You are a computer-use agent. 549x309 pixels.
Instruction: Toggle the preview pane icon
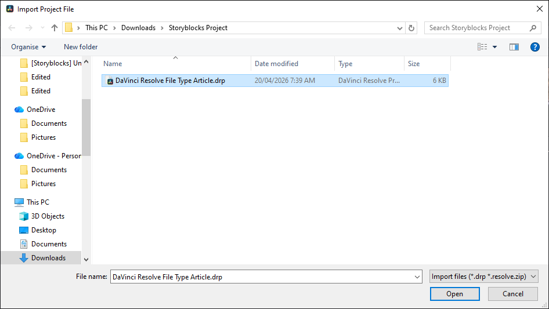click(x=514, y=47)
